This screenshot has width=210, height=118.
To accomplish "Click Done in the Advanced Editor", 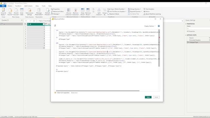I will click(148, 97).
